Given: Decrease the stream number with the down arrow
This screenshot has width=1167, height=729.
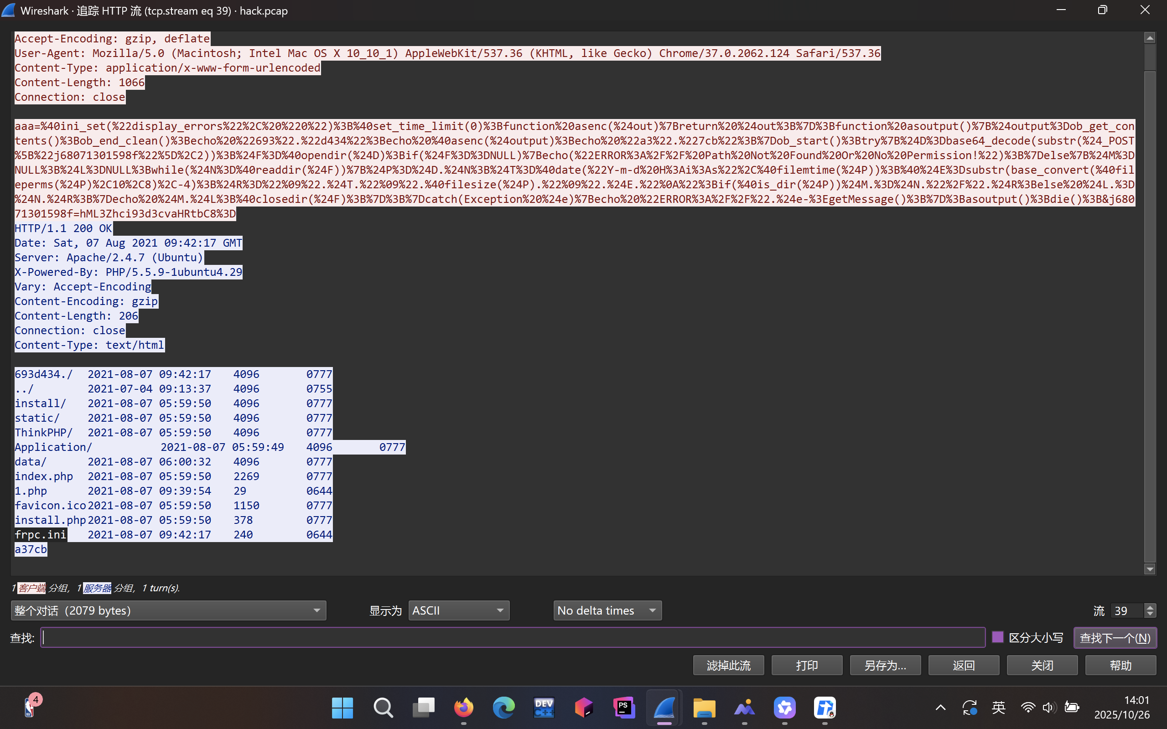Looking at the screenshot, I should [x=1150, y=614].
